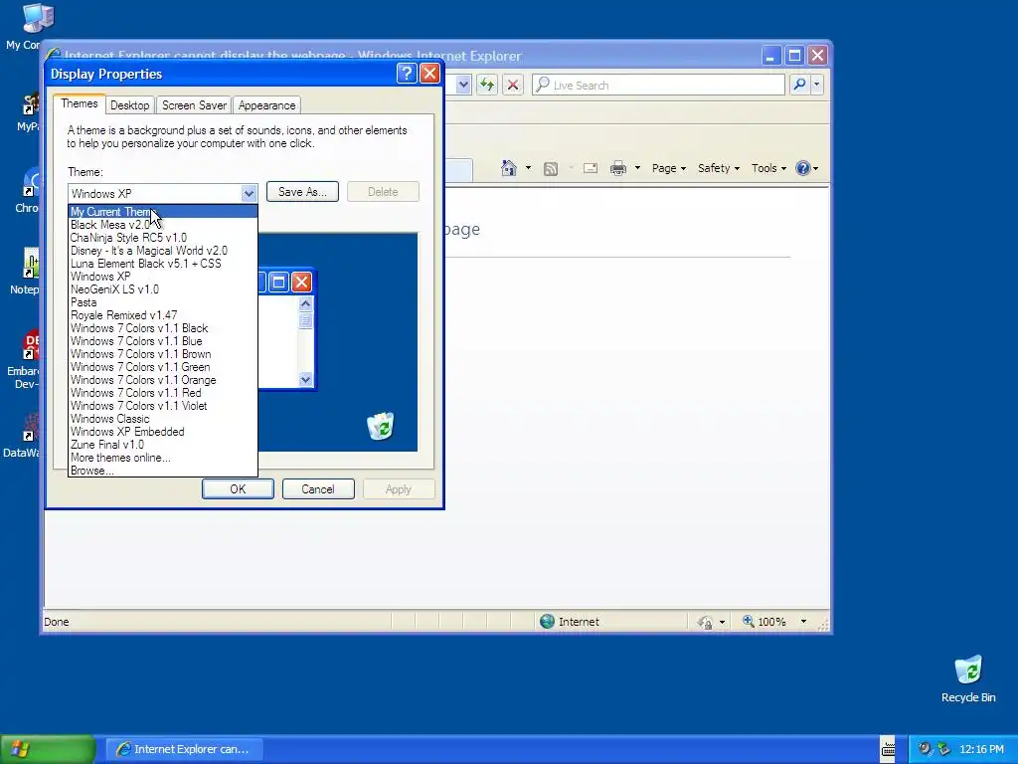The image size is (1018, 764).
Task: Select NeoGeniX LS v1.0 theme
Action: (x=162, y=289)
